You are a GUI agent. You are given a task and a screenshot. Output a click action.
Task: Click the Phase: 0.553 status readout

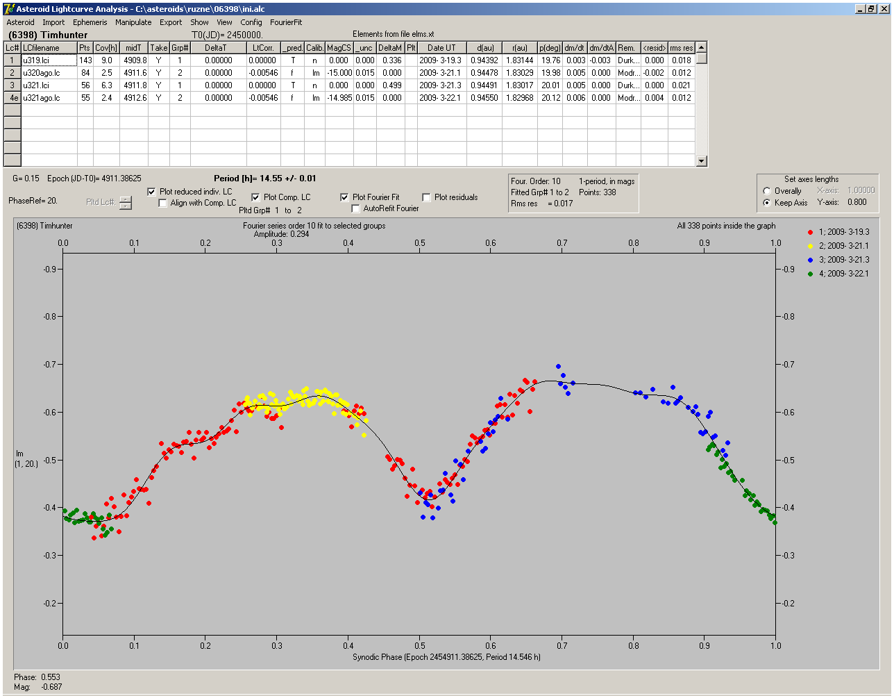(x=37, y=677)
